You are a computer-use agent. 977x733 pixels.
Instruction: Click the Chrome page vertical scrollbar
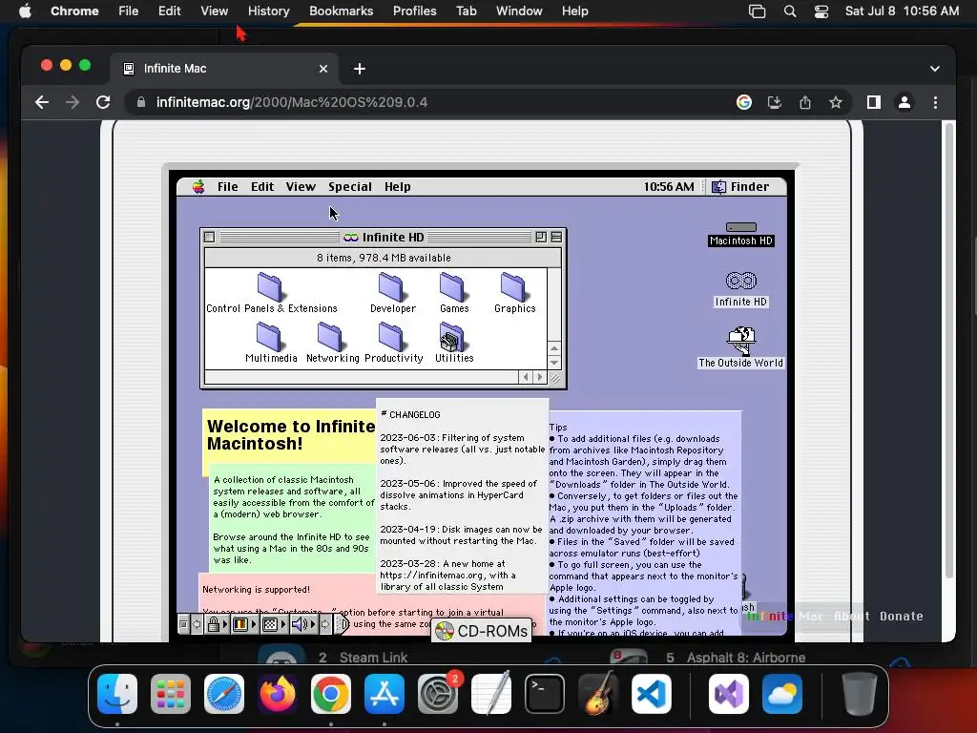(949, 349)
